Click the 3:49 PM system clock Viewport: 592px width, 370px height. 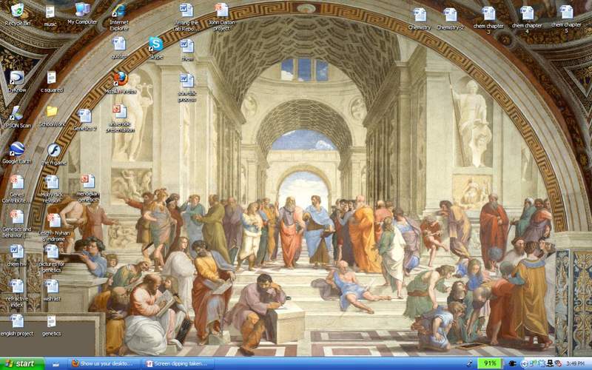tap(576, 363)
